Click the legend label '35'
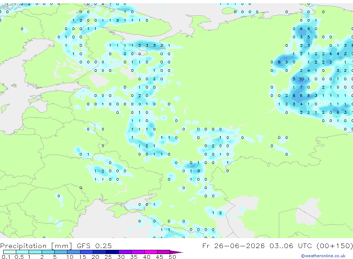The height and width of the screenshot is (259, 353). point(134,257)
